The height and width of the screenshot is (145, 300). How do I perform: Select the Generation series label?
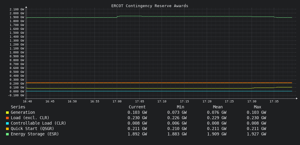[x=23, y=112]
